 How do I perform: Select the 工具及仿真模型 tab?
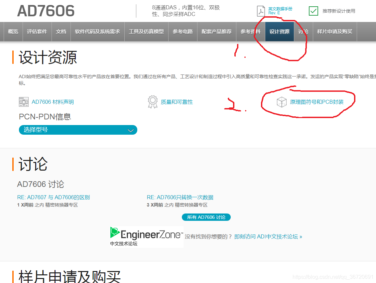(146, 31)
